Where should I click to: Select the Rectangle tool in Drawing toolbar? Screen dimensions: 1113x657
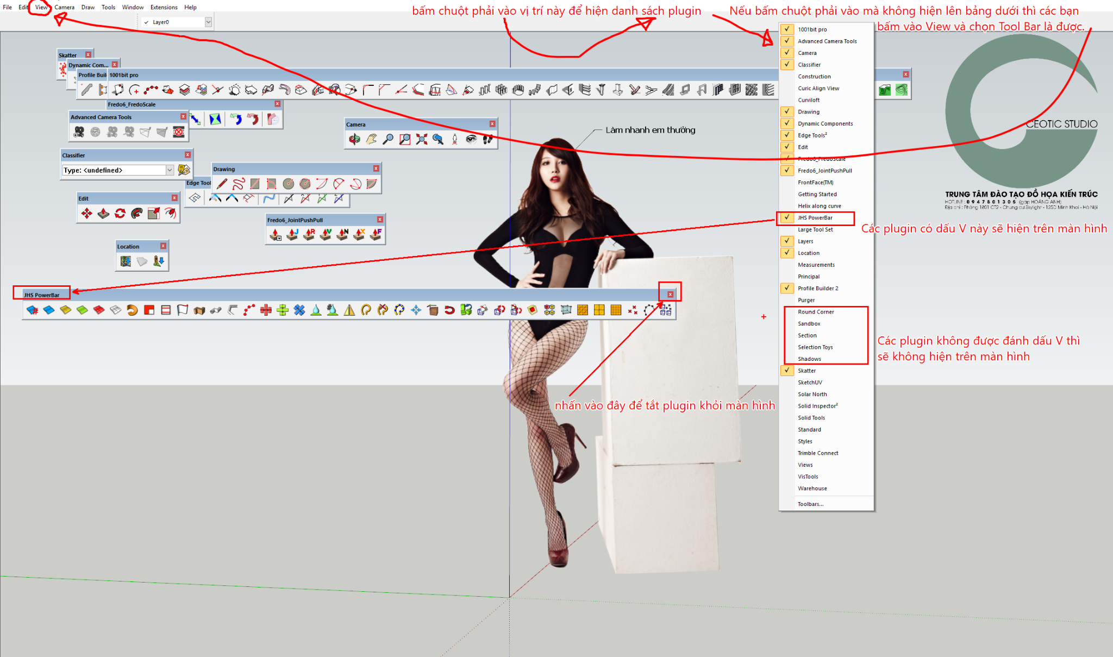[255, 184]
